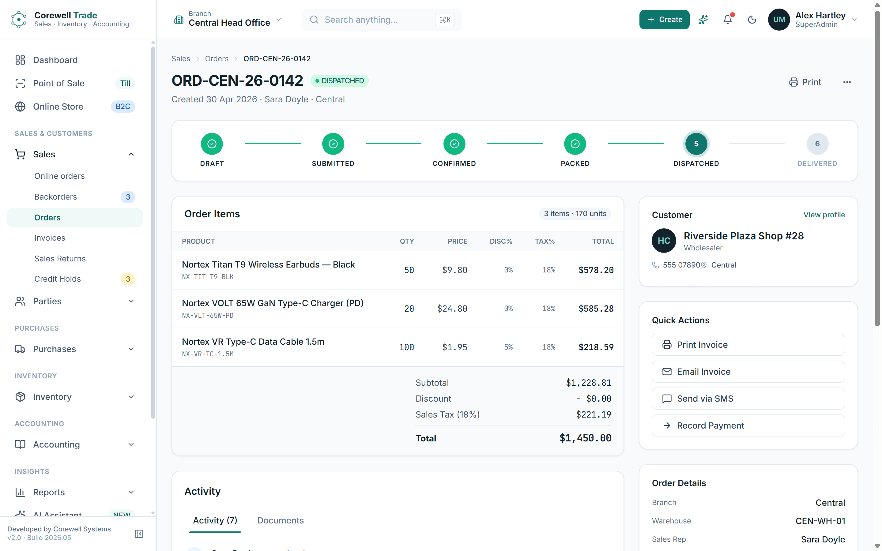This screenshot has height=551, width=882.
Task: Open Sales Returns submenu item
Action: pyautogui.click(x=75, y=259)
